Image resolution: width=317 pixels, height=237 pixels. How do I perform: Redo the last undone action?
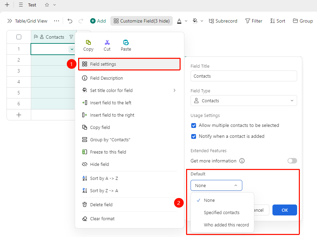(81, 21)
